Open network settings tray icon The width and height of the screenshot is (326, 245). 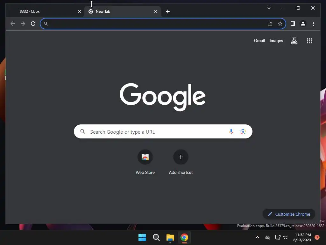click(278, 237)
